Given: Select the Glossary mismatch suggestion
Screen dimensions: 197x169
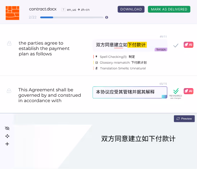Looking at the screenshot, I should (x=139, y=63).
